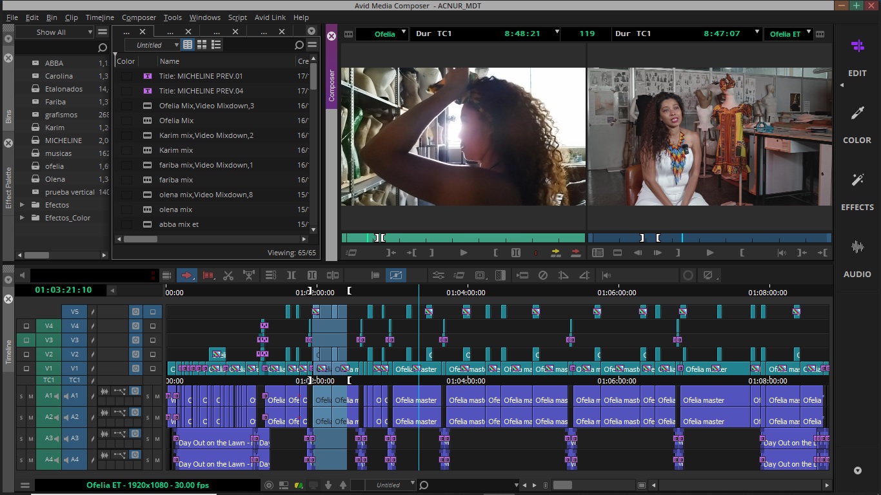Expand the Efectos folder

coord(22,205)
